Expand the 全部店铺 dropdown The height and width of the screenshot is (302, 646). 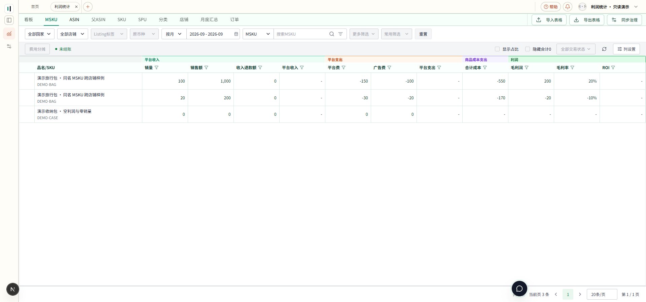(x=73, y=34)
